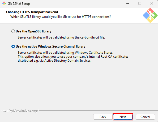Cancel the Git installation

[x=145, y=117]
